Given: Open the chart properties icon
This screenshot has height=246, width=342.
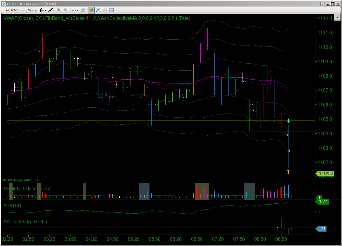Looking at the screenshot, I should [x=111, y=10].
